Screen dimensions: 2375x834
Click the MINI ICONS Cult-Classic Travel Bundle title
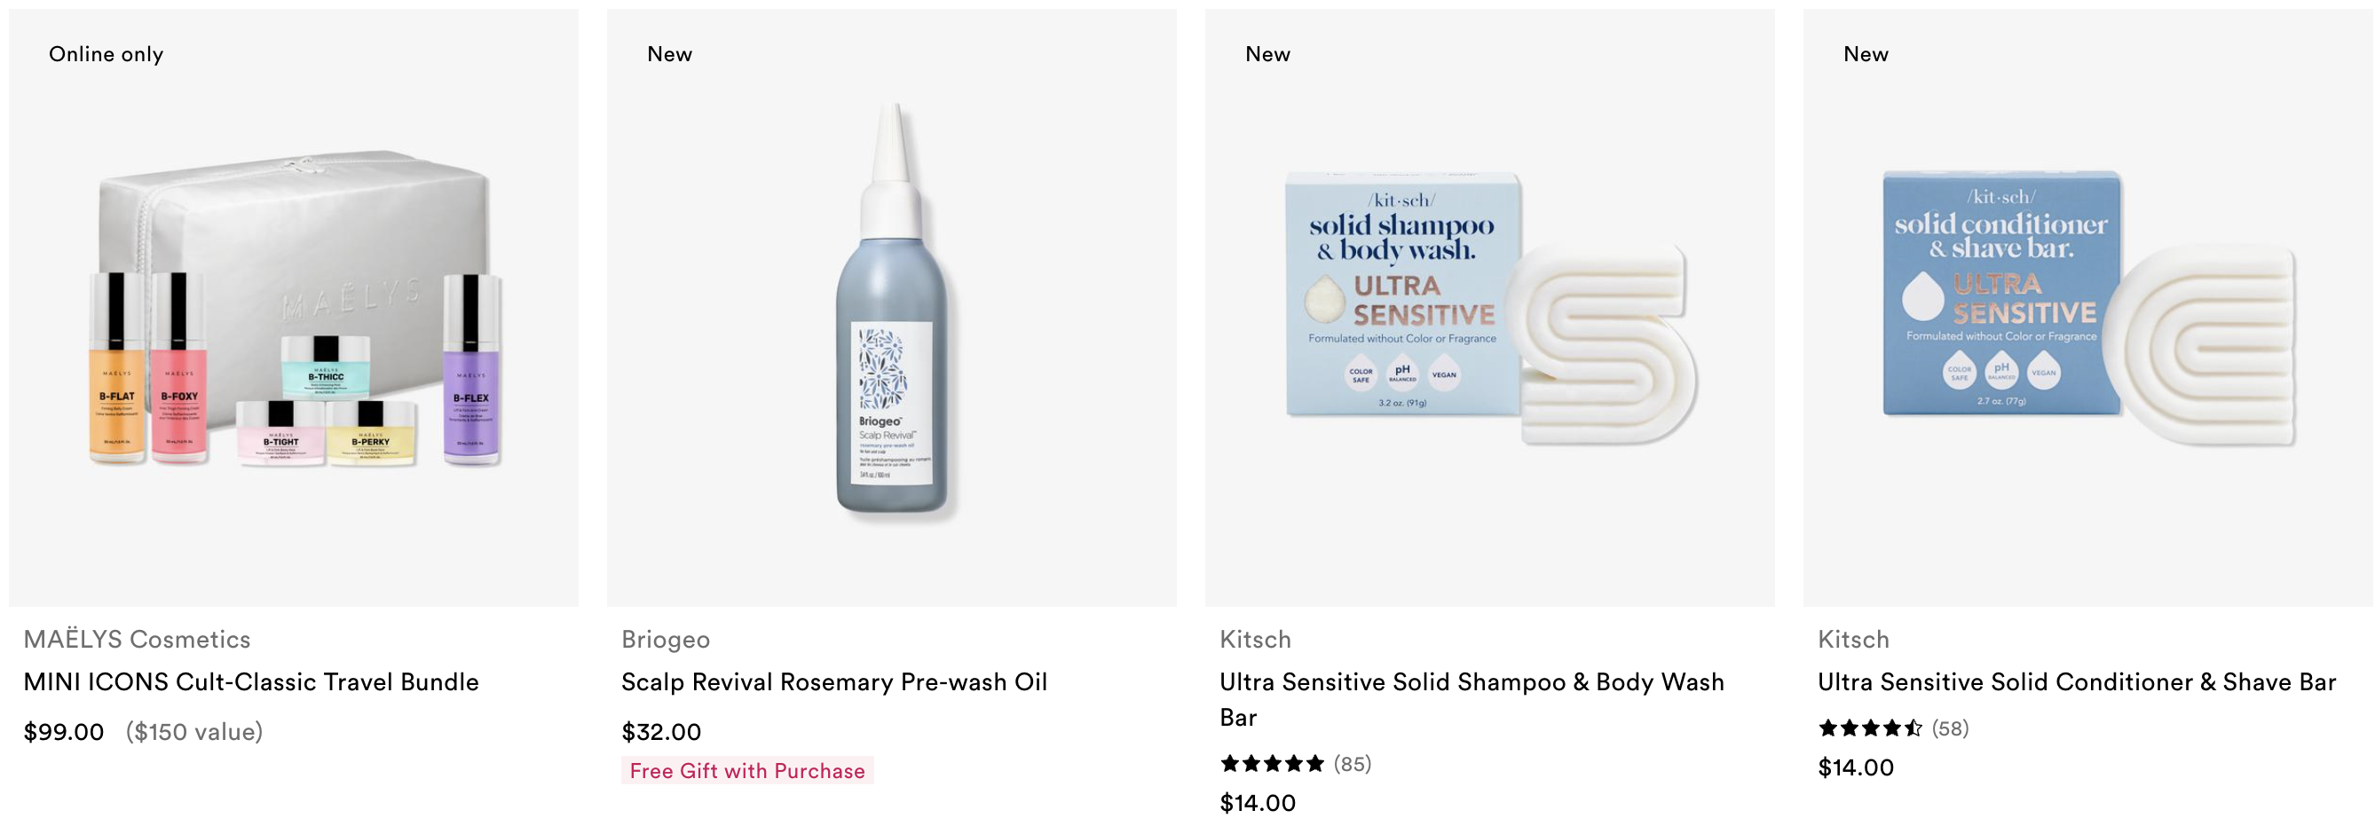[251, 682]
